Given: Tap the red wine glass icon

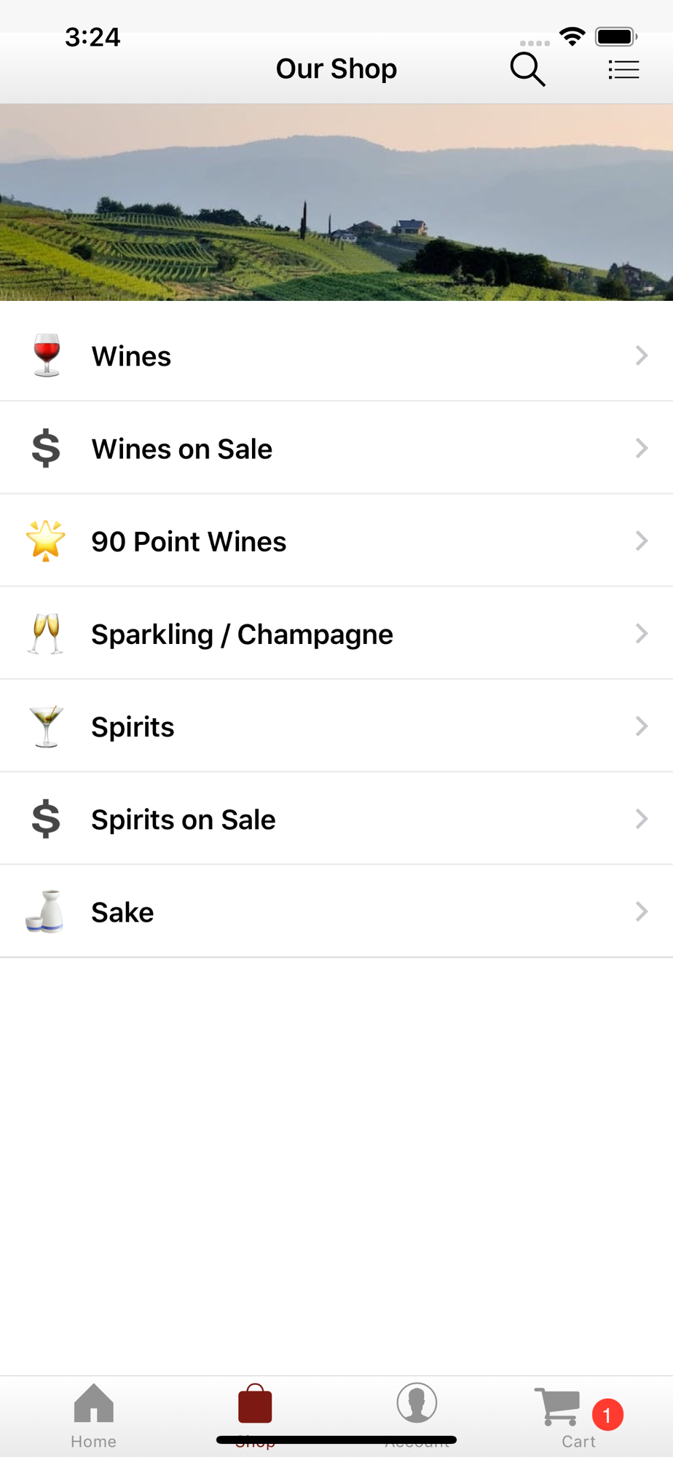Looking at the screenshot, I should coord(47,356).
